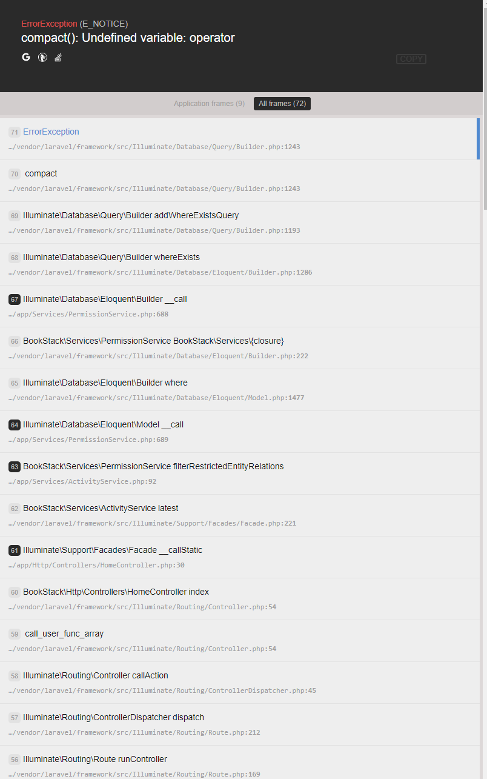Screen dimensions: 487x779
Task: Select frame 64 Eloquent Model __call
Action: 240,432
